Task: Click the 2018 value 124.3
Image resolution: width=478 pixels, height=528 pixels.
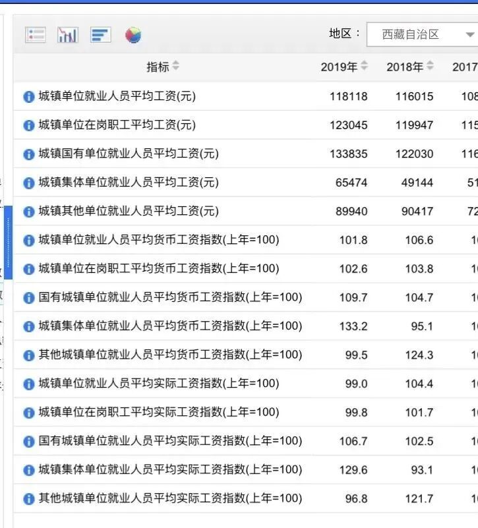Action: (419, 355)
